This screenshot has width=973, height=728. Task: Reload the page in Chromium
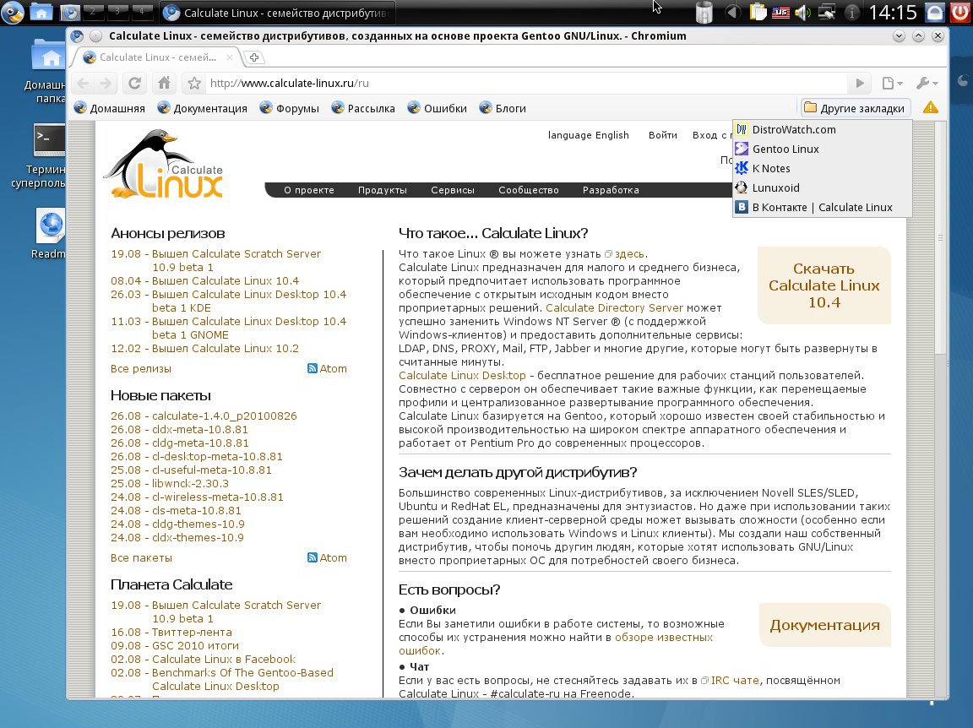click(x=133, y=83)
